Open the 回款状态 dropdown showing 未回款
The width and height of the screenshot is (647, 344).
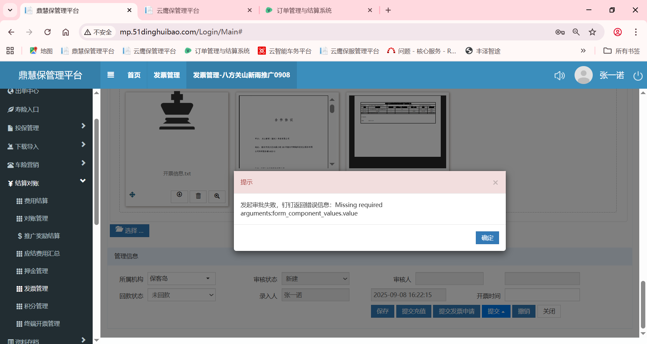[182, 295]
